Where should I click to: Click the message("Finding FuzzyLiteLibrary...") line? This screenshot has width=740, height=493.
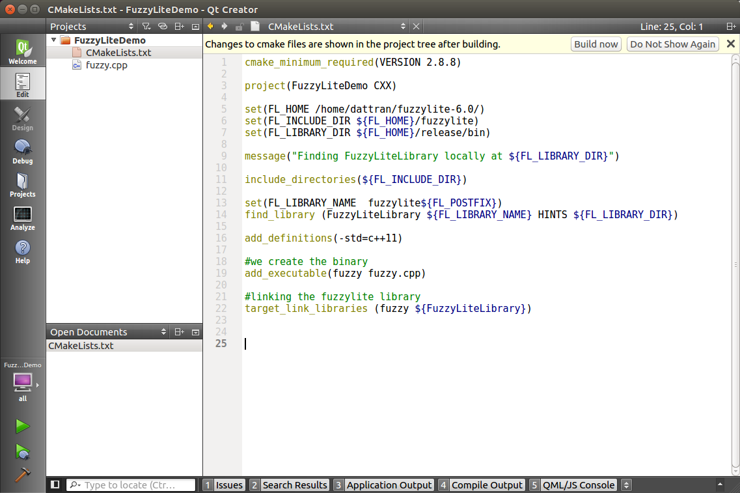[432, 156]
